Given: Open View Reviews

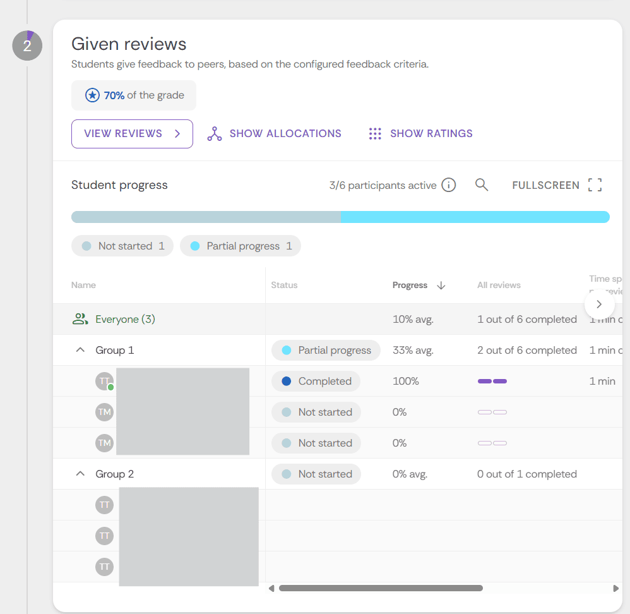Looking at the screenshot, I should click(132, 134).
